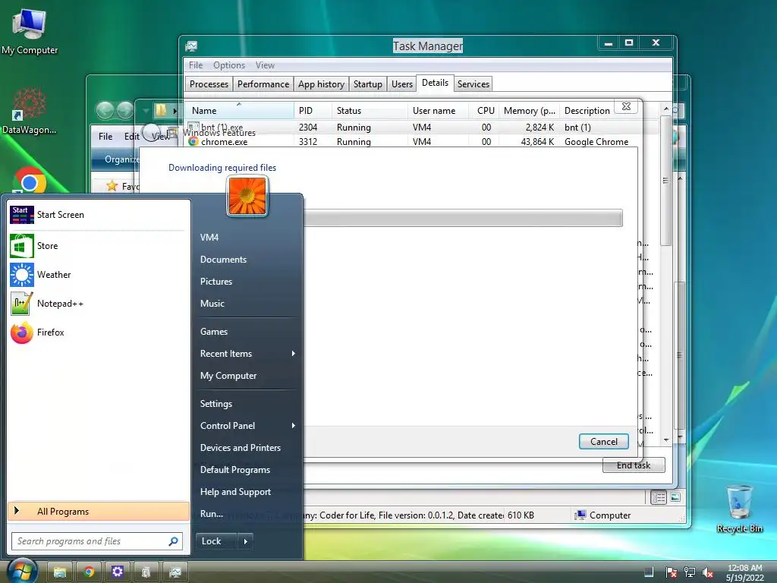
Task: Open Task Manager's File menu
Action: [196, 65]
